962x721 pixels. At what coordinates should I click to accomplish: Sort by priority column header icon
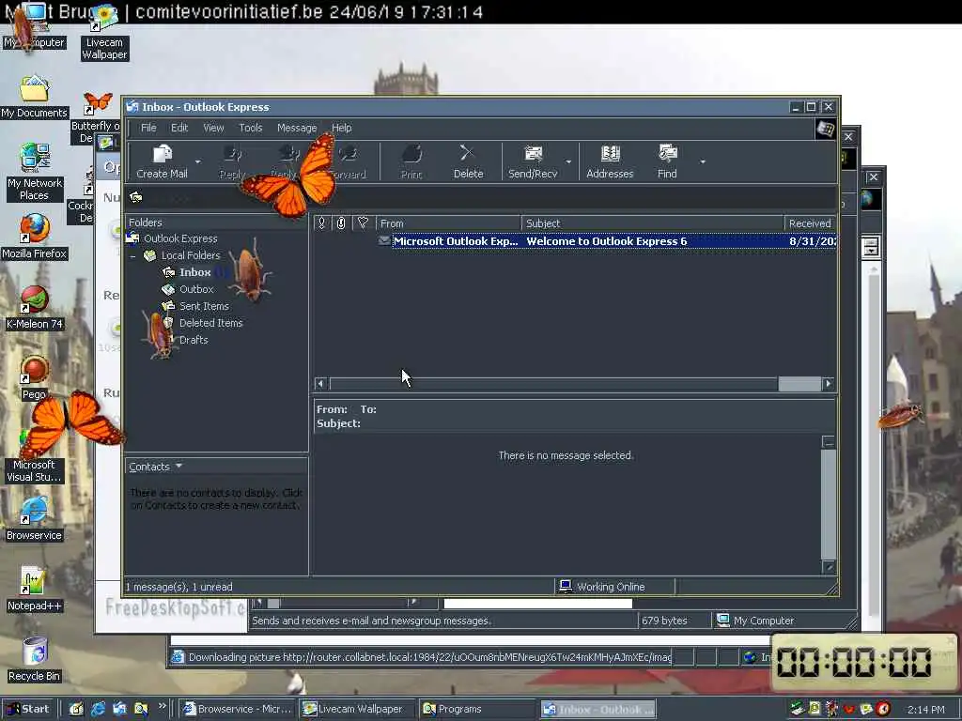click(321, 223)
